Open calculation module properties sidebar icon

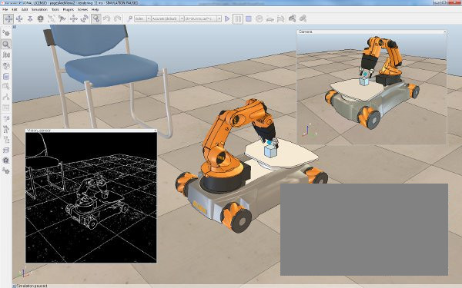click(6, 55)
